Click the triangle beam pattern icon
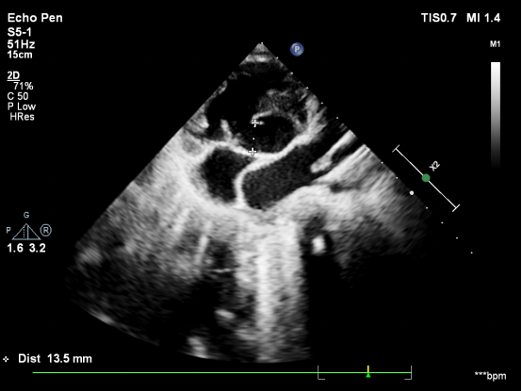Screen dimensions: 522x391 (26, 232)
